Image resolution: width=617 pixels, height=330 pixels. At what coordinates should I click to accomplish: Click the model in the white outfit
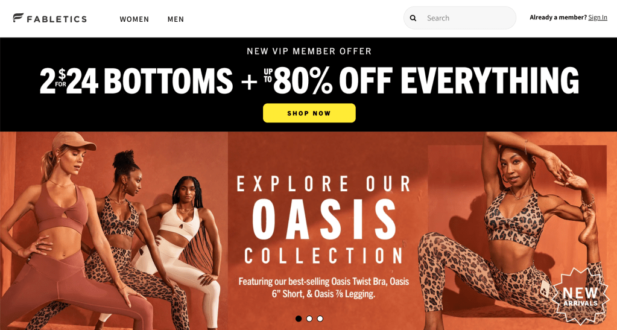pos(185,248)
